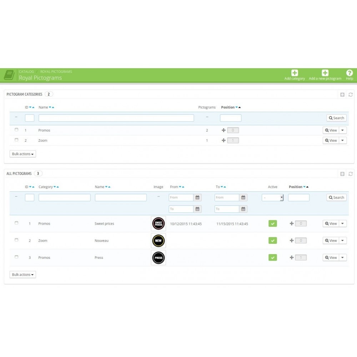357x357 pixels.
Task: Click the category ID filter field
Action: pyautogui.click(x=30, y=118)
